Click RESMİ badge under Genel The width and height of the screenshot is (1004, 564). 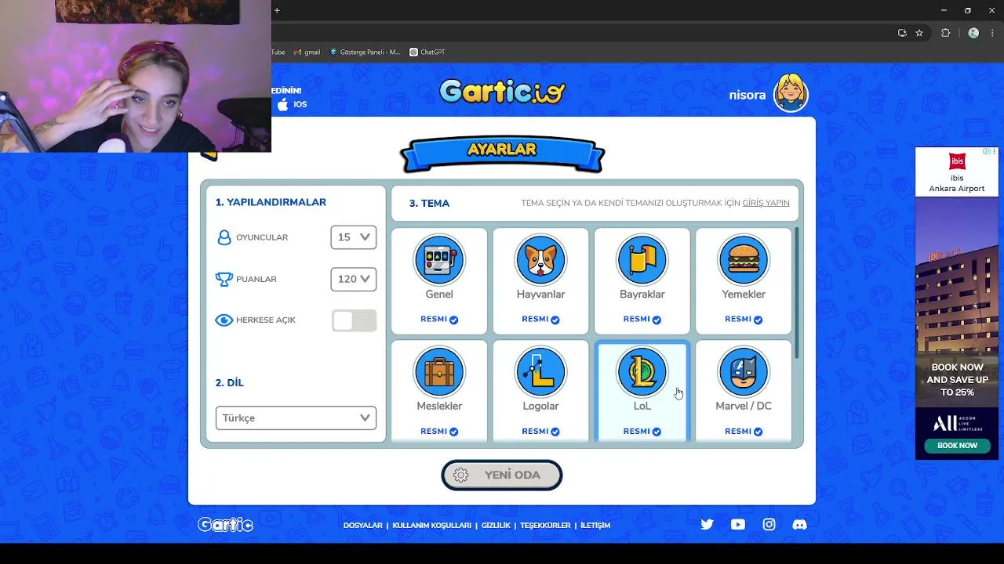(x=439, y=320)
